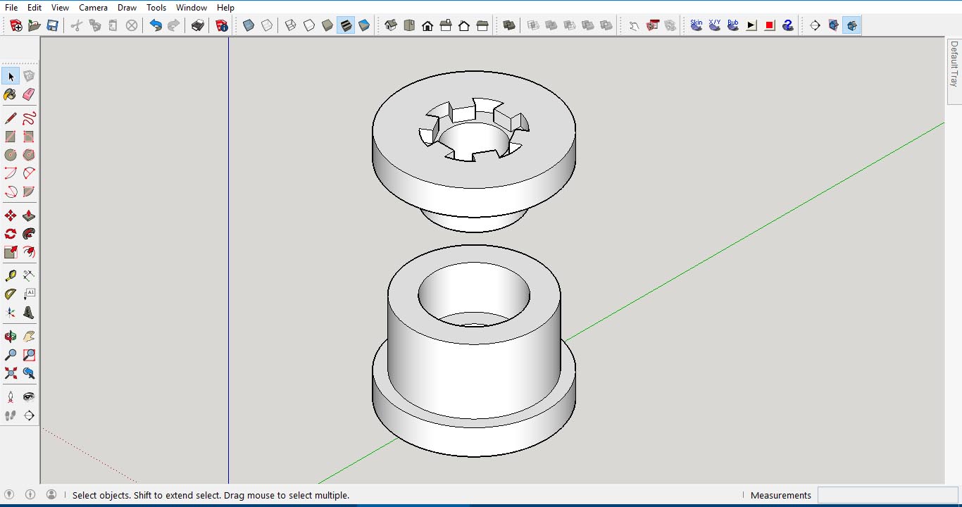Viewport: 962px width, 507px height.
Task: Switch to Iso camera view
Action: [x=392, y=25]
